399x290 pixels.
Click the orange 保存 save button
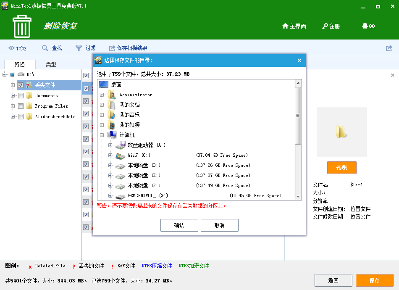(x=374, y=280)
